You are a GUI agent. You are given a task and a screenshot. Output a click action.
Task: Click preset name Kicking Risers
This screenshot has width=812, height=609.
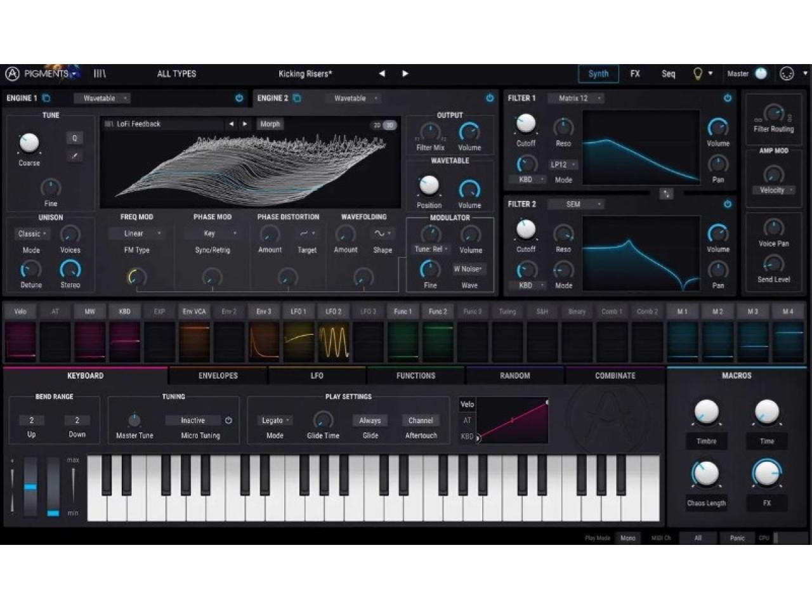click(305, 74)
